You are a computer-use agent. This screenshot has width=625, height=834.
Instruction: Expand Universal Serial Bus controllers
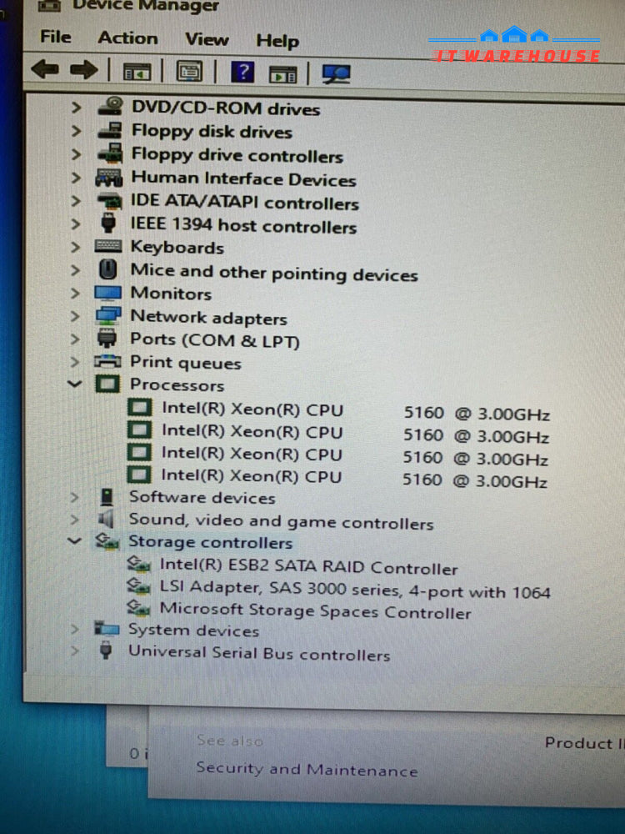pos(75,651)
